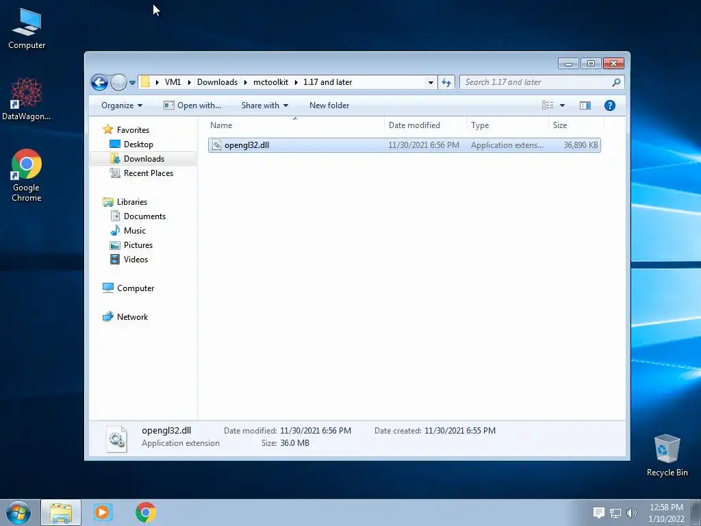701x526 pixels.
Task: Click the network tray icon
Action: pos(615,513)
